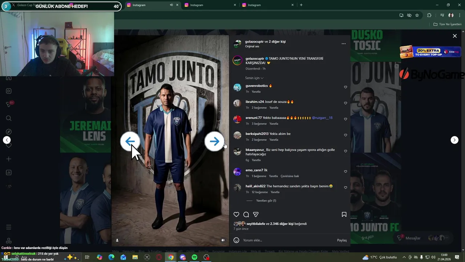Save the post with the bookmark icon

[344, 215]
